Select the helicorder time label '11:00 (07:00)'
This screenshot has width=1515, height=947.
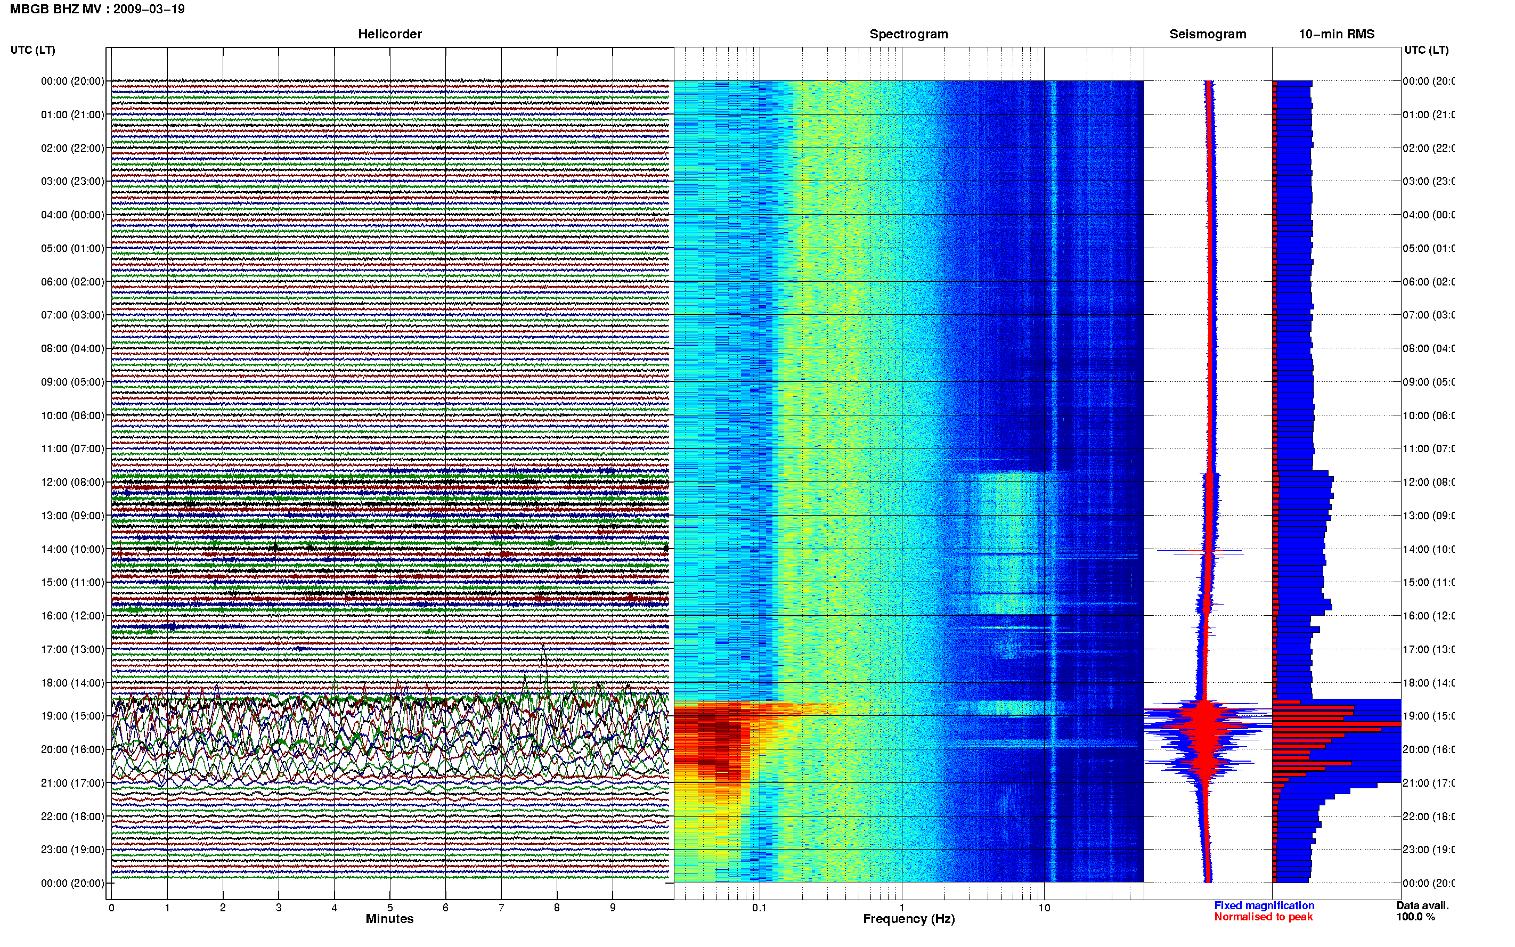[x=72, y=448]
